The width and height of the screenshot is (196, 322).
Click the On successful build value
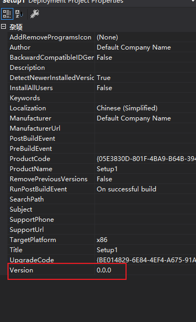(x=127, y=189)
